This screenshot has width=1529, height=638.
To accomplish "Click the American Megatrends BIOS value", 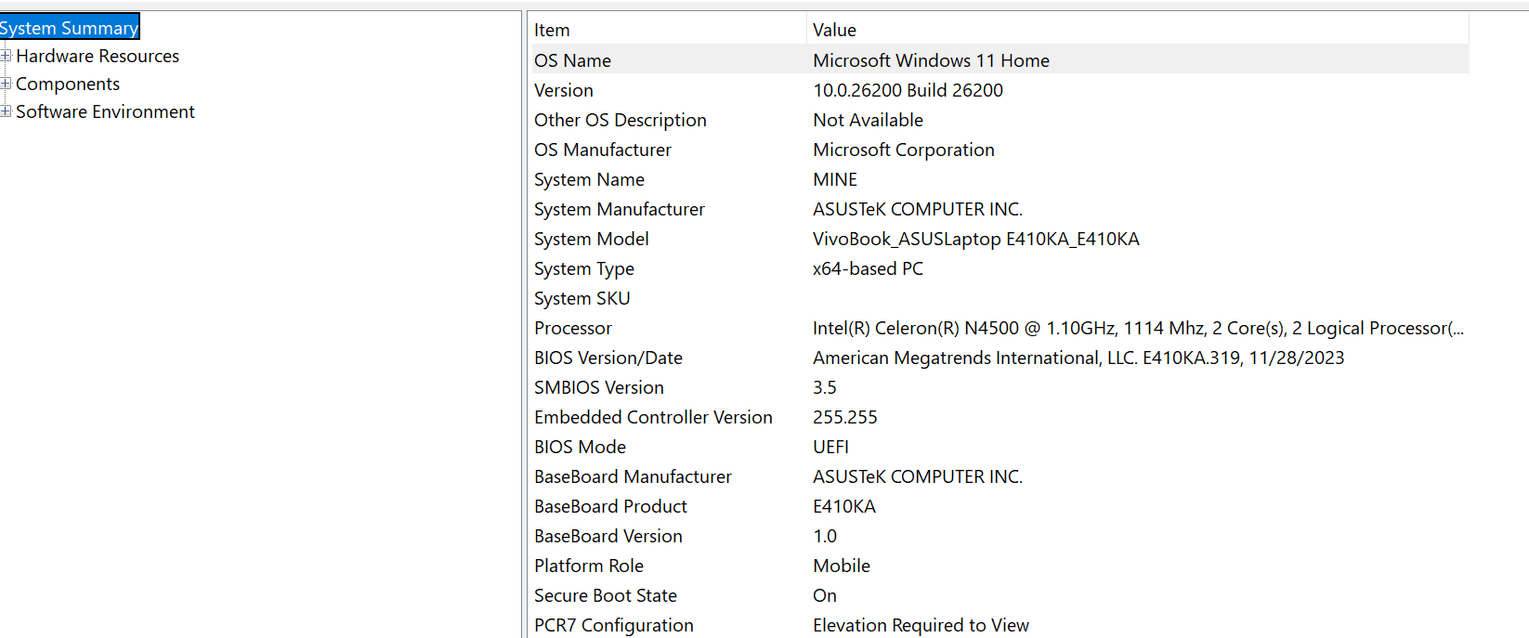I will click(1078, 358).
